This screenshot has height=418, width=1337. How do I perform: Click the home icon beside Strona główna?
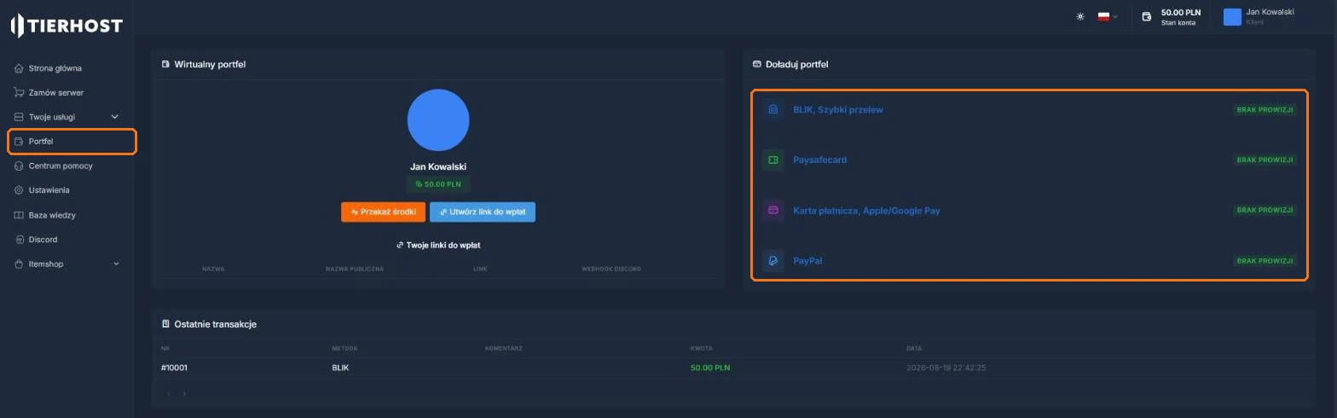click(19, 68)
